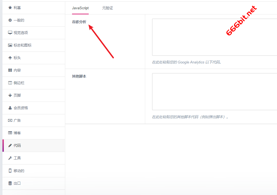The image size is (277, 195).
Task: Switch to the 元验证 tab
Action: coord(108,8)
